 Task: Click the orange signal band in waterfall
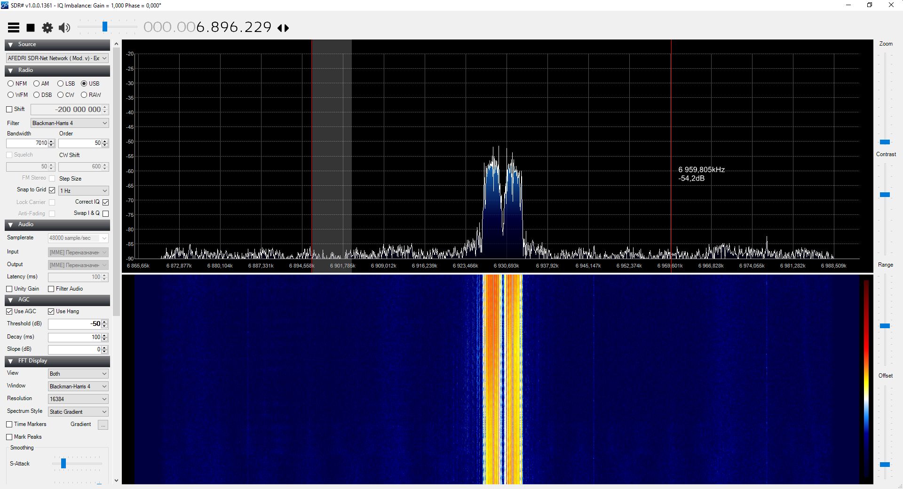click(503, 379)
